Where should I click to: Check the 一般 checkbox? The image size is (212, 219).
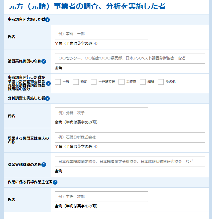[58, 82]
